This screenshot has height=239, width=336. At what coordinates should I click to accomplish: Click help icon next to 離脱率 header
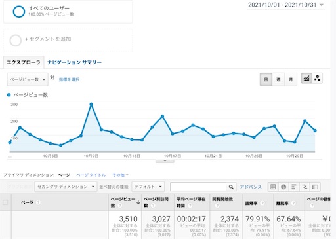tap(293, 203)
